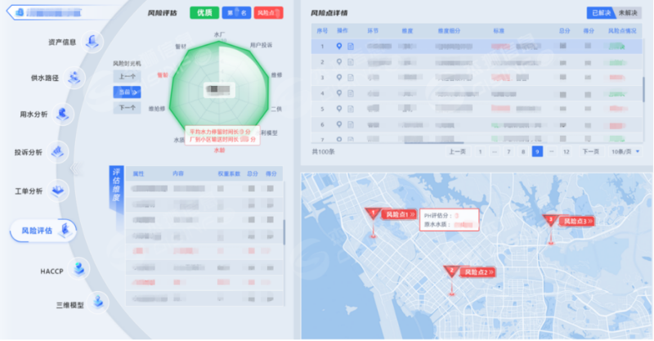Switch toggle to 已解决 (resolved)
Image resolution: width=654 pixels, height=341 pixels.
coord(601,13)
